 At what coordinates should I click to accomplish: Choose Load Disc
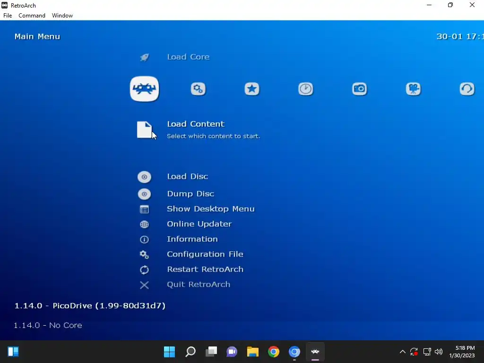pos(187,176)
